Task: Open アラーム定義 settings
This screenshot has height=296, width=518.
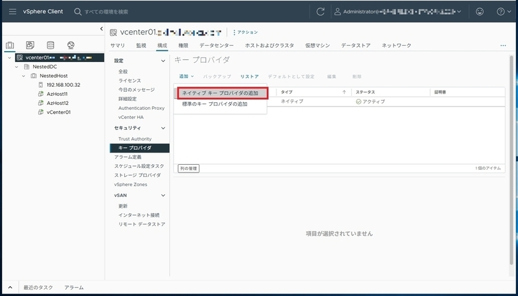Action: [x=128, y=157]
